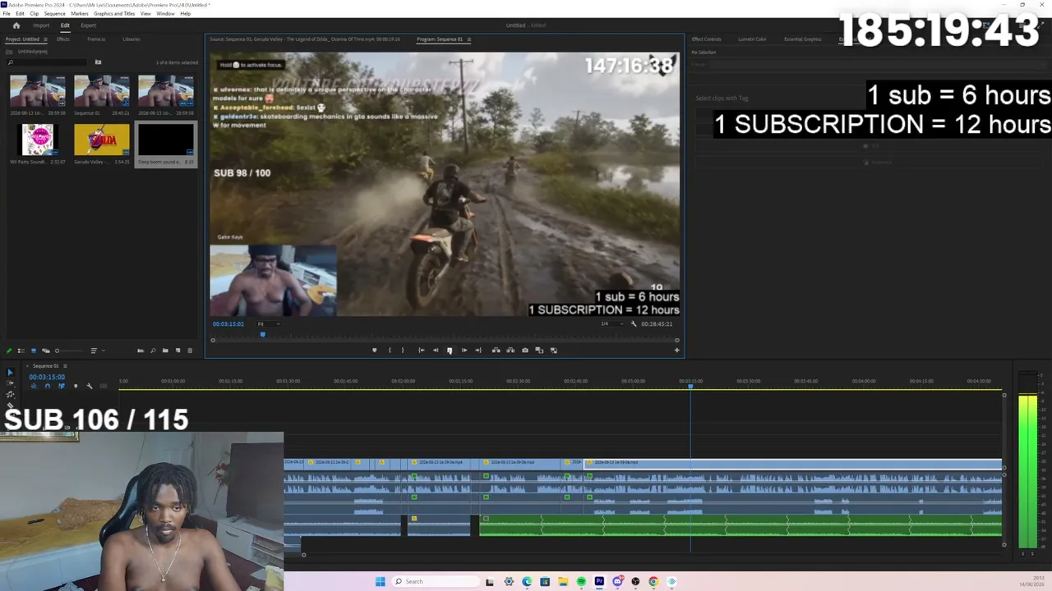
Task: Adjust the Project panel thumbnail zoom slider
Action: click(x=68, y=351)
